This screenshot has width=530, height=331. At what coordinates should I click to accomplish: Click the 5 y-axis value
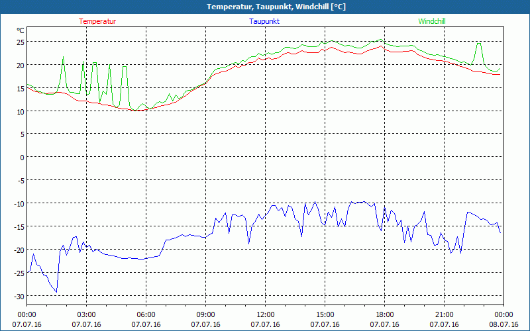tap(23, 135)
